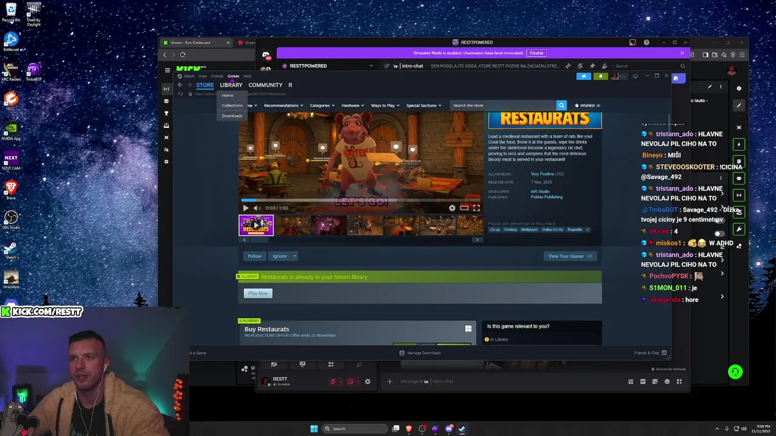Screen dimensions: 776x436
Task: Select the Restaurats trailer thumbnail
Action: pos(256,225)
